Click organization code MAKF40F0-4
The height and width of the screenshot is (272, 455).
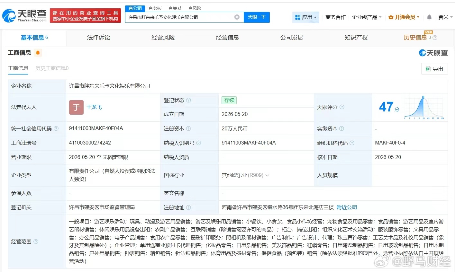click(x=390, y=143)
